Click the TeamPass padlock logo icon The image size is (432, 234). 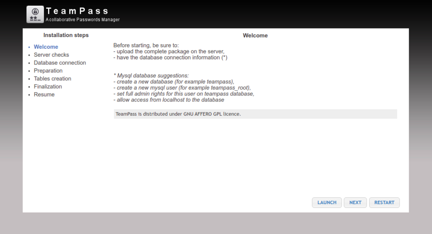pos(35,14)
